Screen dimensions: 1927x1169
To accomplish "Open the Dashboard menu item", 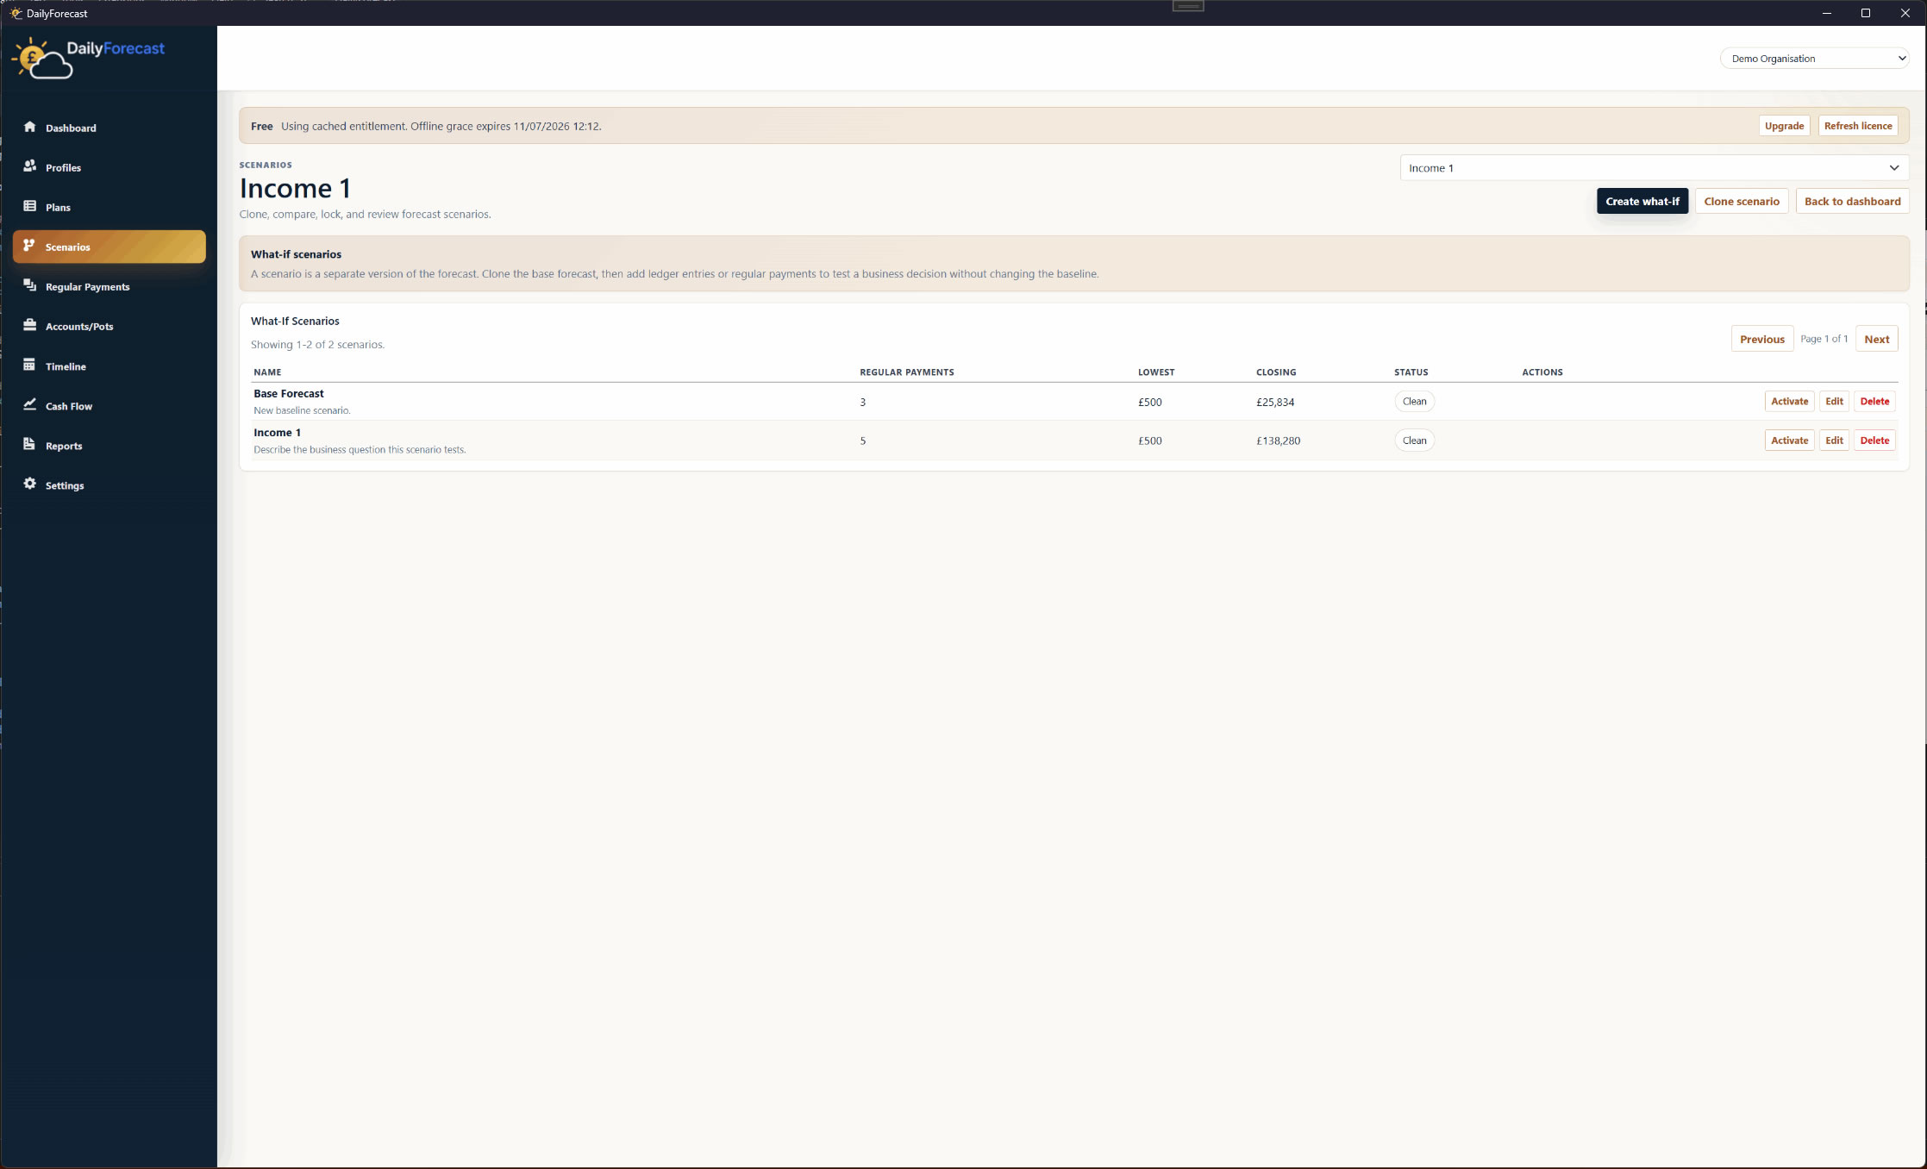I will coord(71,128).
